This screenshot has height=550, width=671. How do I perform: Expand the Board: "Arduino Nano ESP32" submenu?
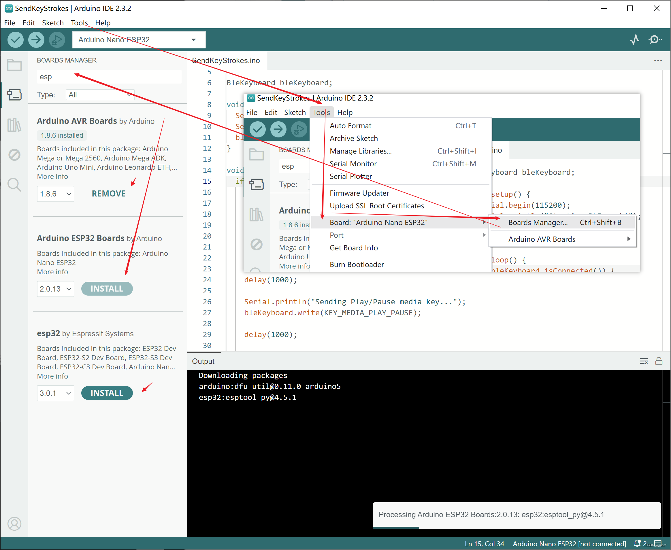click(400, 222)
